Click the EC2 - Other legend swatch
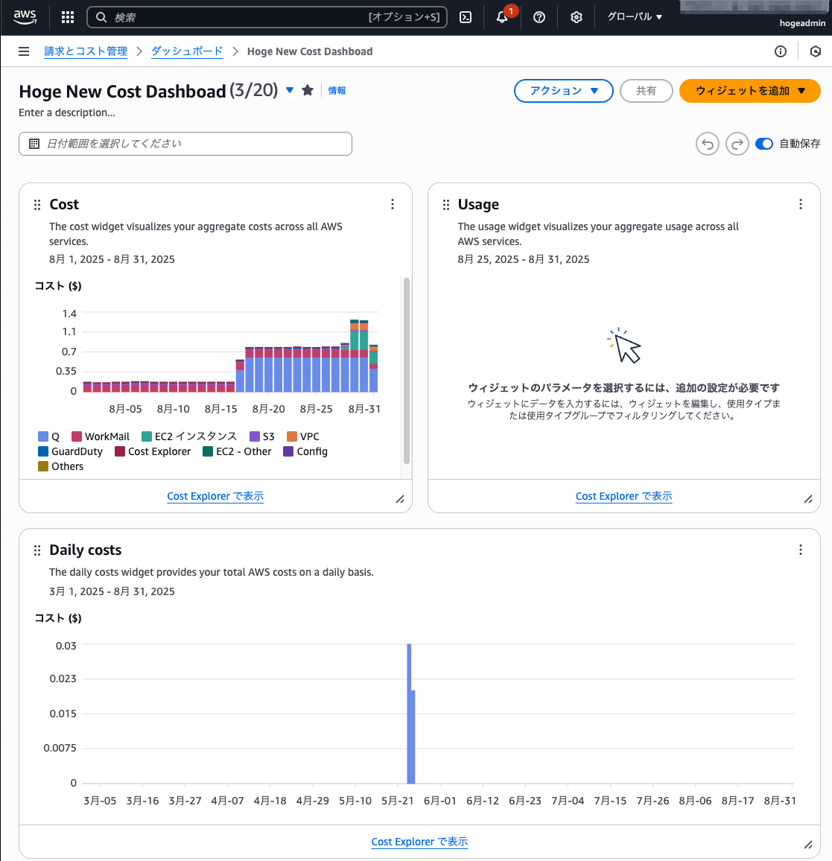832x861 pixels. [x=208, y=451]
